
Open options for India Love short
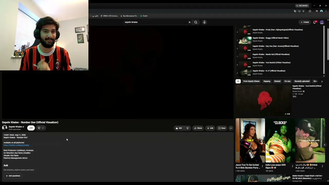click(292, 166)
